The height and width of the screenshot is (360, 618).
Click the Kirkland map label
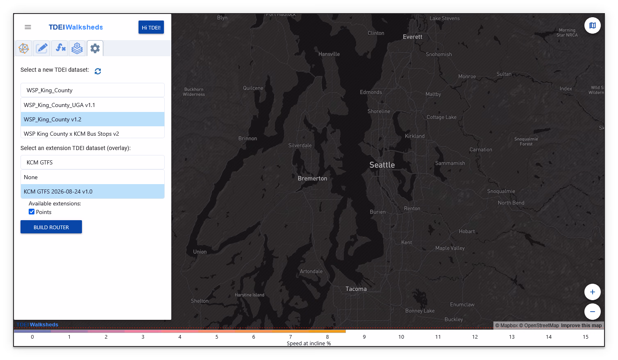click(415, 136)
